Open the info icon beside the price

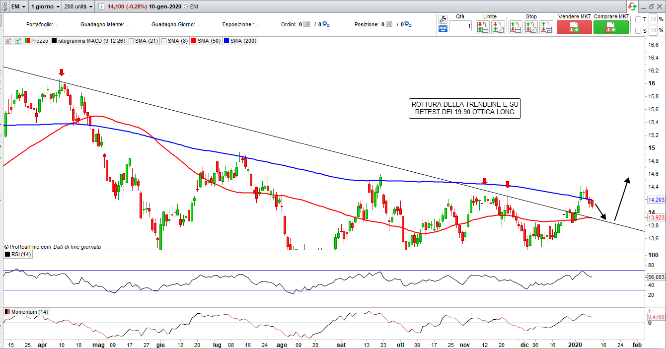[x=101, y=7]
